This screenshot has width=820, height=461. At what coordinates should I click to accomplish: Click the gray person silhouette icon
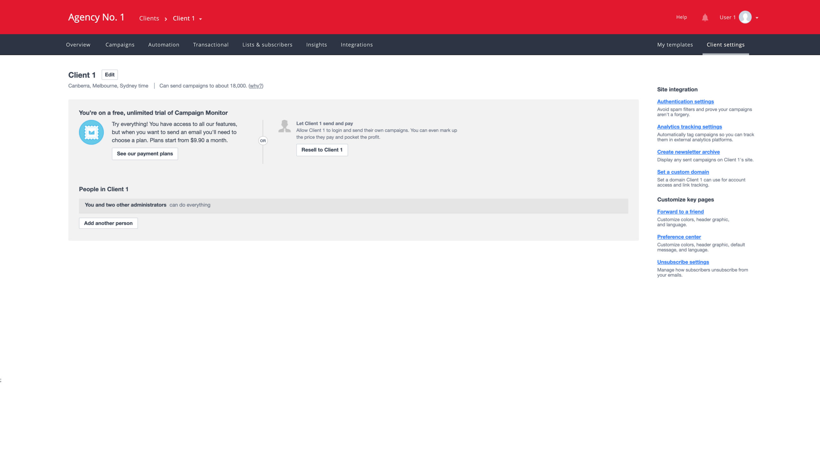284,126
